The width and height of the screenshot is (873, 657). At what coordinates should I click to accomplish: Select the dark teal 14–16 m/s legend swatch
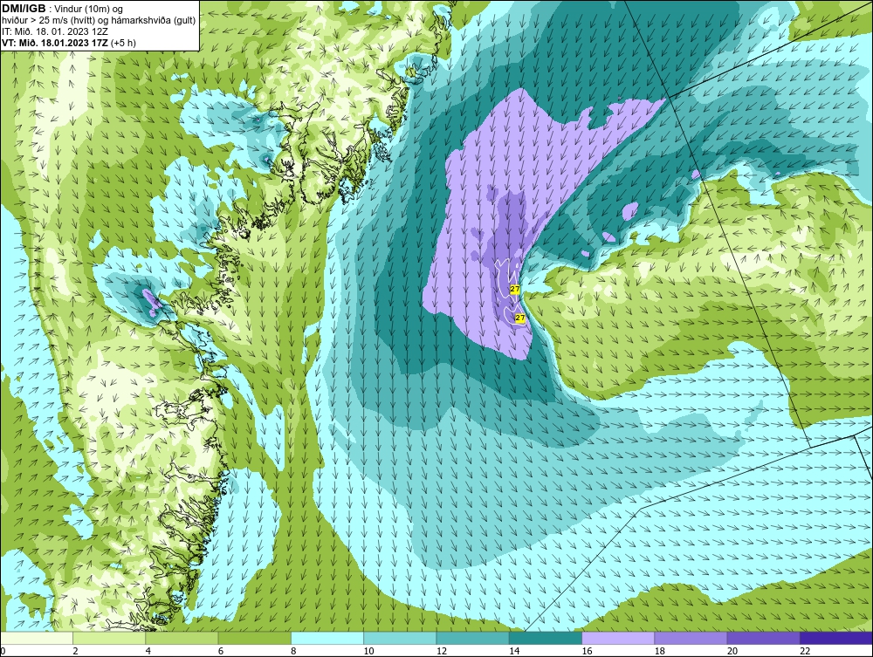545,638
